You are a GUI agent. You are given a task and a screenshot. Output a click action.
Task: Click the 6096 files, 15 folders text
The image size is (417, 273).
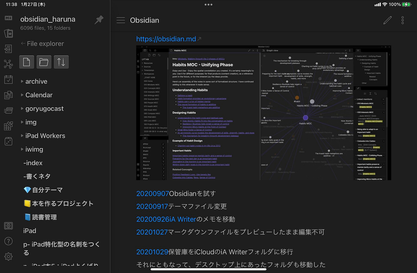tap(45, 28)
